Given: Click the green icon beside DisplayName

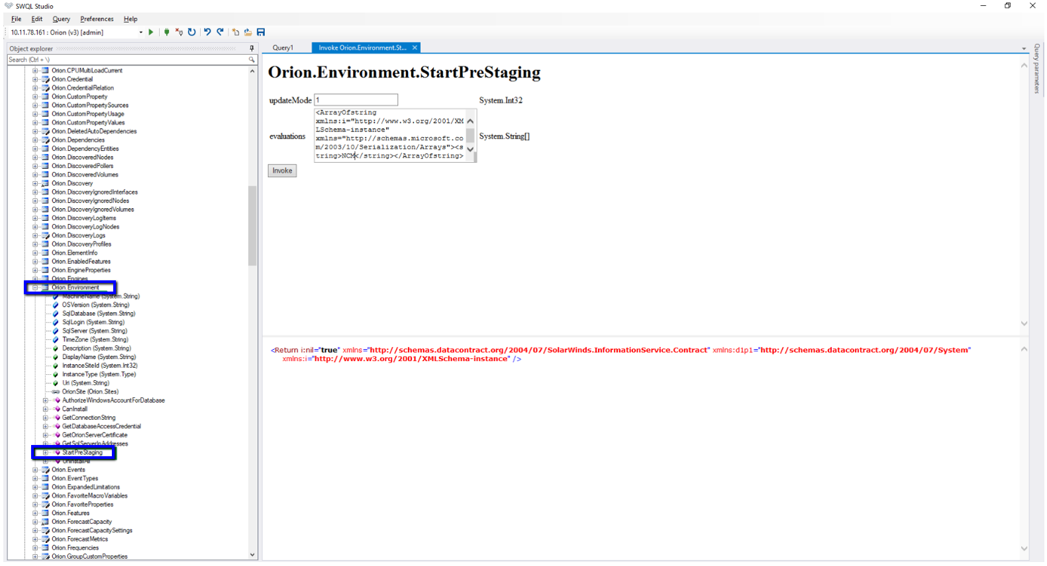Looking at the screenshot, I should pos(56,357).
